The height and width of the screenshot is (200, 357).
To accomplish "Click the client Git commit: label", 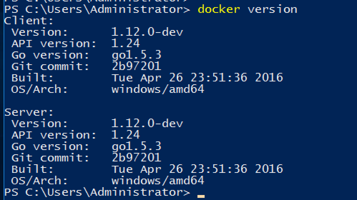I will coord(50,66).
